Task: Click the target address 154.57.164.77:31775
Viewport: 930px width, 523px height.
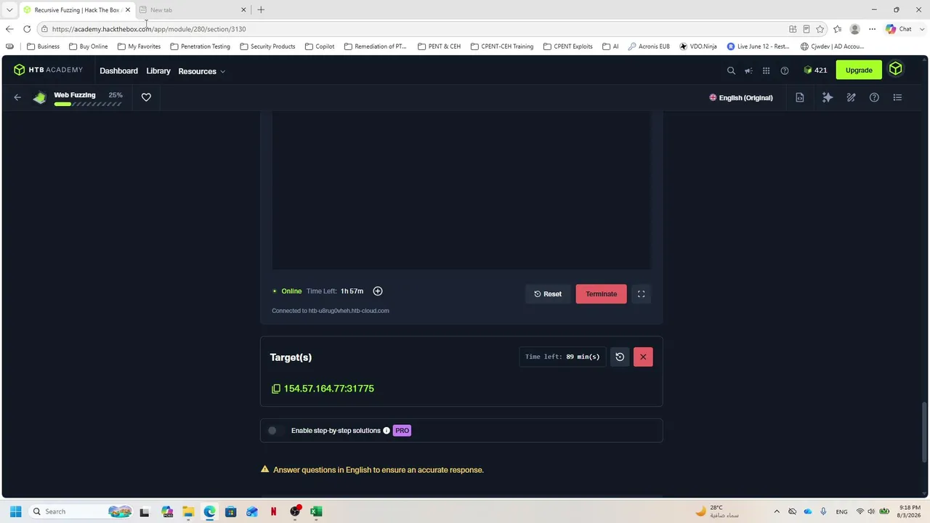Action: [328, 389]
